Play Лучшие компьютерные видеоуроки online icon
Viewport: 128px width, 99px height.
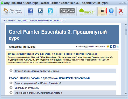point(11,71)
